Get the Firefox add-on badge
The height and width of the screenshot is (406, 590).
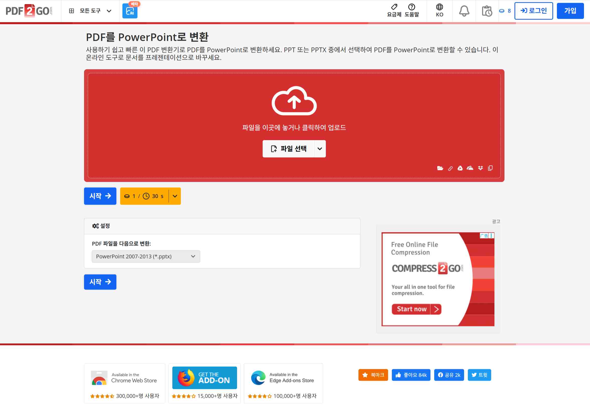point(204,378)
